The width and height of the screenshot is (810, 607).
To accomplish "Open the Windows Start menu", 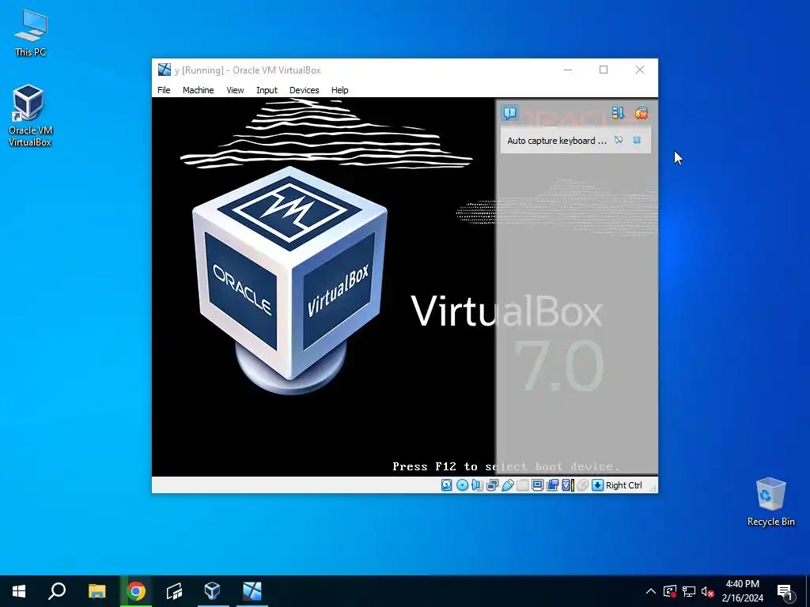I will (19, 591).
